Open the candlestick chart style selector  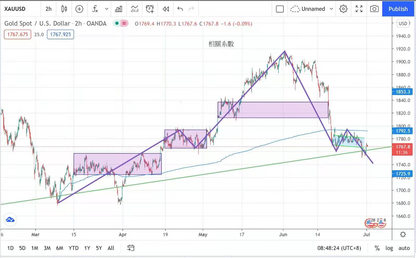[64, 9]
